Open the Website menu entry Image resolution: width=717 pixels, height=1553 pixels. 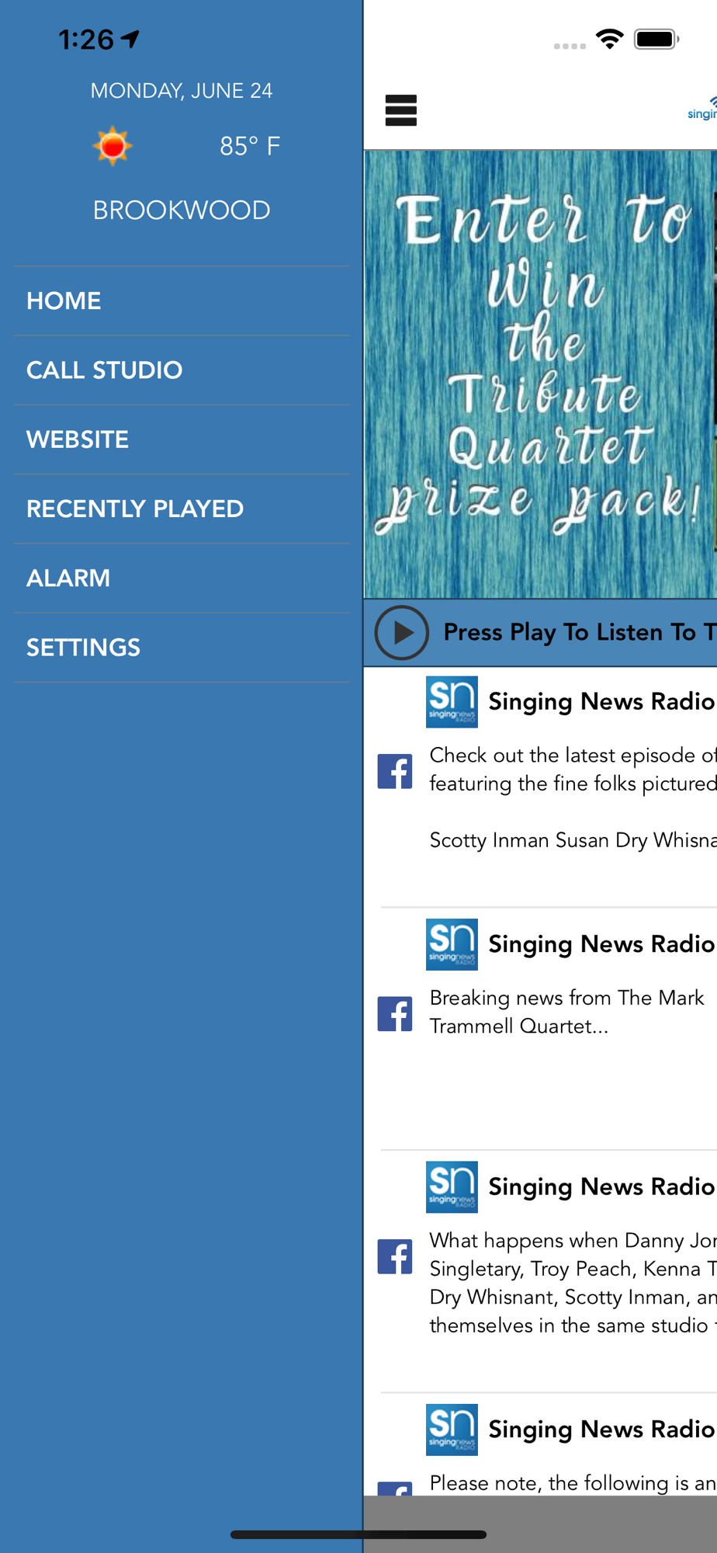[182, 439]
